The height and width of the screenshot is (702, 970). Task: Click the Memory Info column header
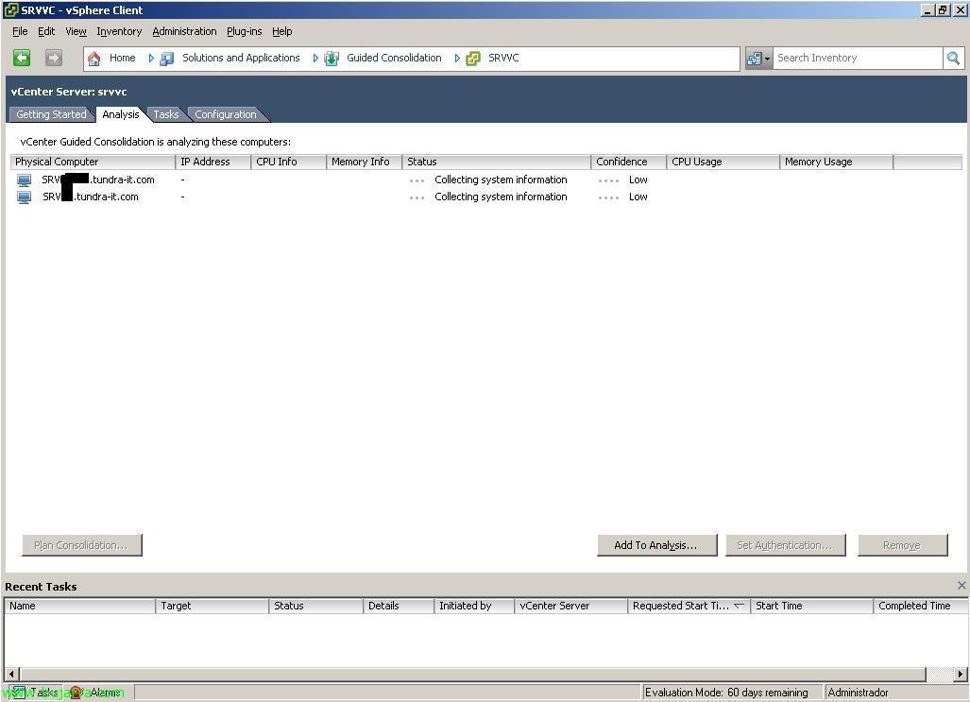(x=364, y=162)
